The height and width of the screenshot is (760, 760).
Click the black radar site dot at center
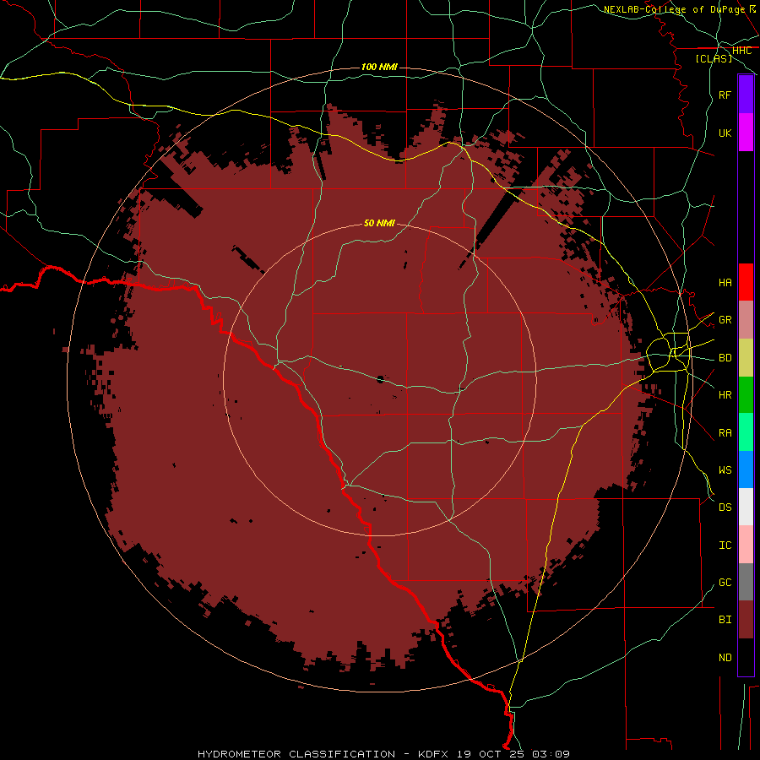(x=381, y=379)
